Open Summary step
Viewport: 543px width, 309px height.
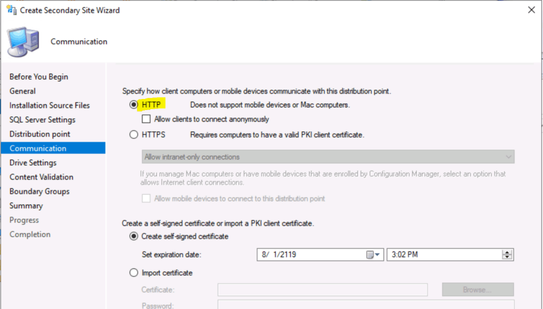(x=26, y=206)
